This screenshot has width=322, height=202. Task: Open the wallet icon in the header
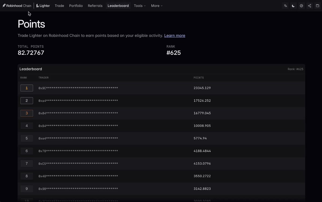pos(318,6)
